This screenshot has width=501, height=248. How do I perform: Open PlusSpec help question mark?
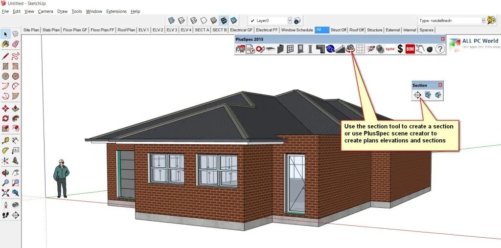tap(440, 49)
